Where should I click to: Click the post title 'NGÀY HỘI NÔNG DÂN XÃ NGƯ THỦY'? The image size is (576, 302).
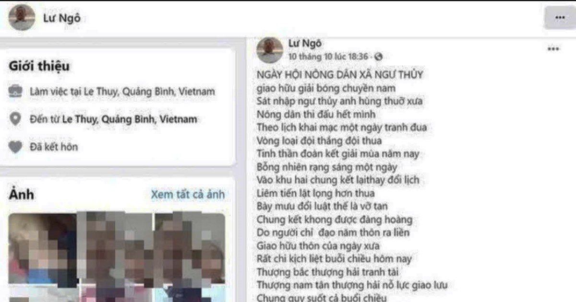(340, 75)
